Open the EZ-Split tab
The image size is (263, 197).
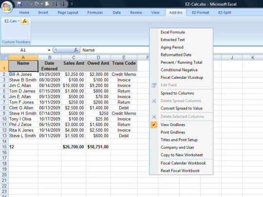[x=225, y=13]
